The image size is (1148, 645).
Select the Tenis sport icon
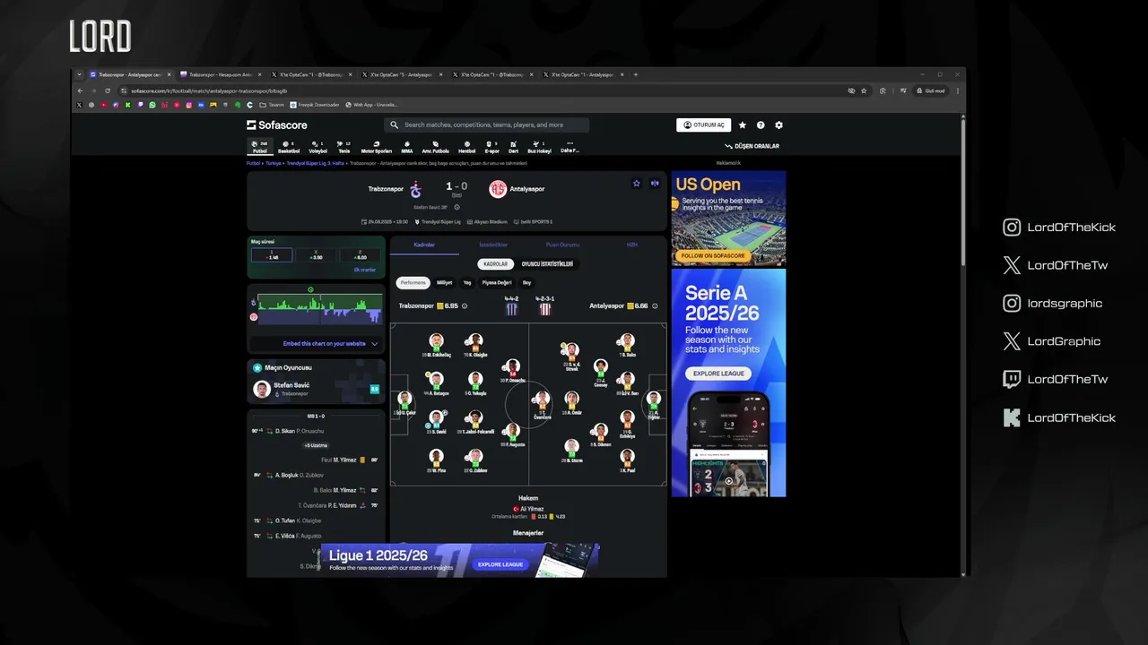(x=344, y=147)
